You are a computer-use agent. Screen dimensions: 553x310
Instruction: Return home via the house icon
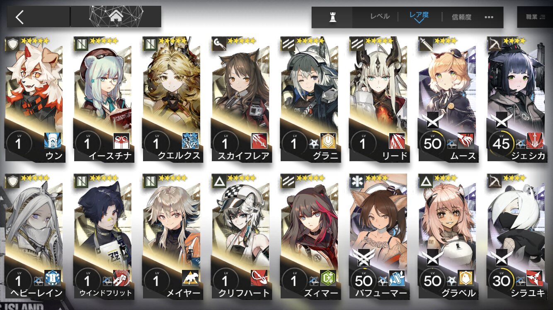(x=115, y=17)
